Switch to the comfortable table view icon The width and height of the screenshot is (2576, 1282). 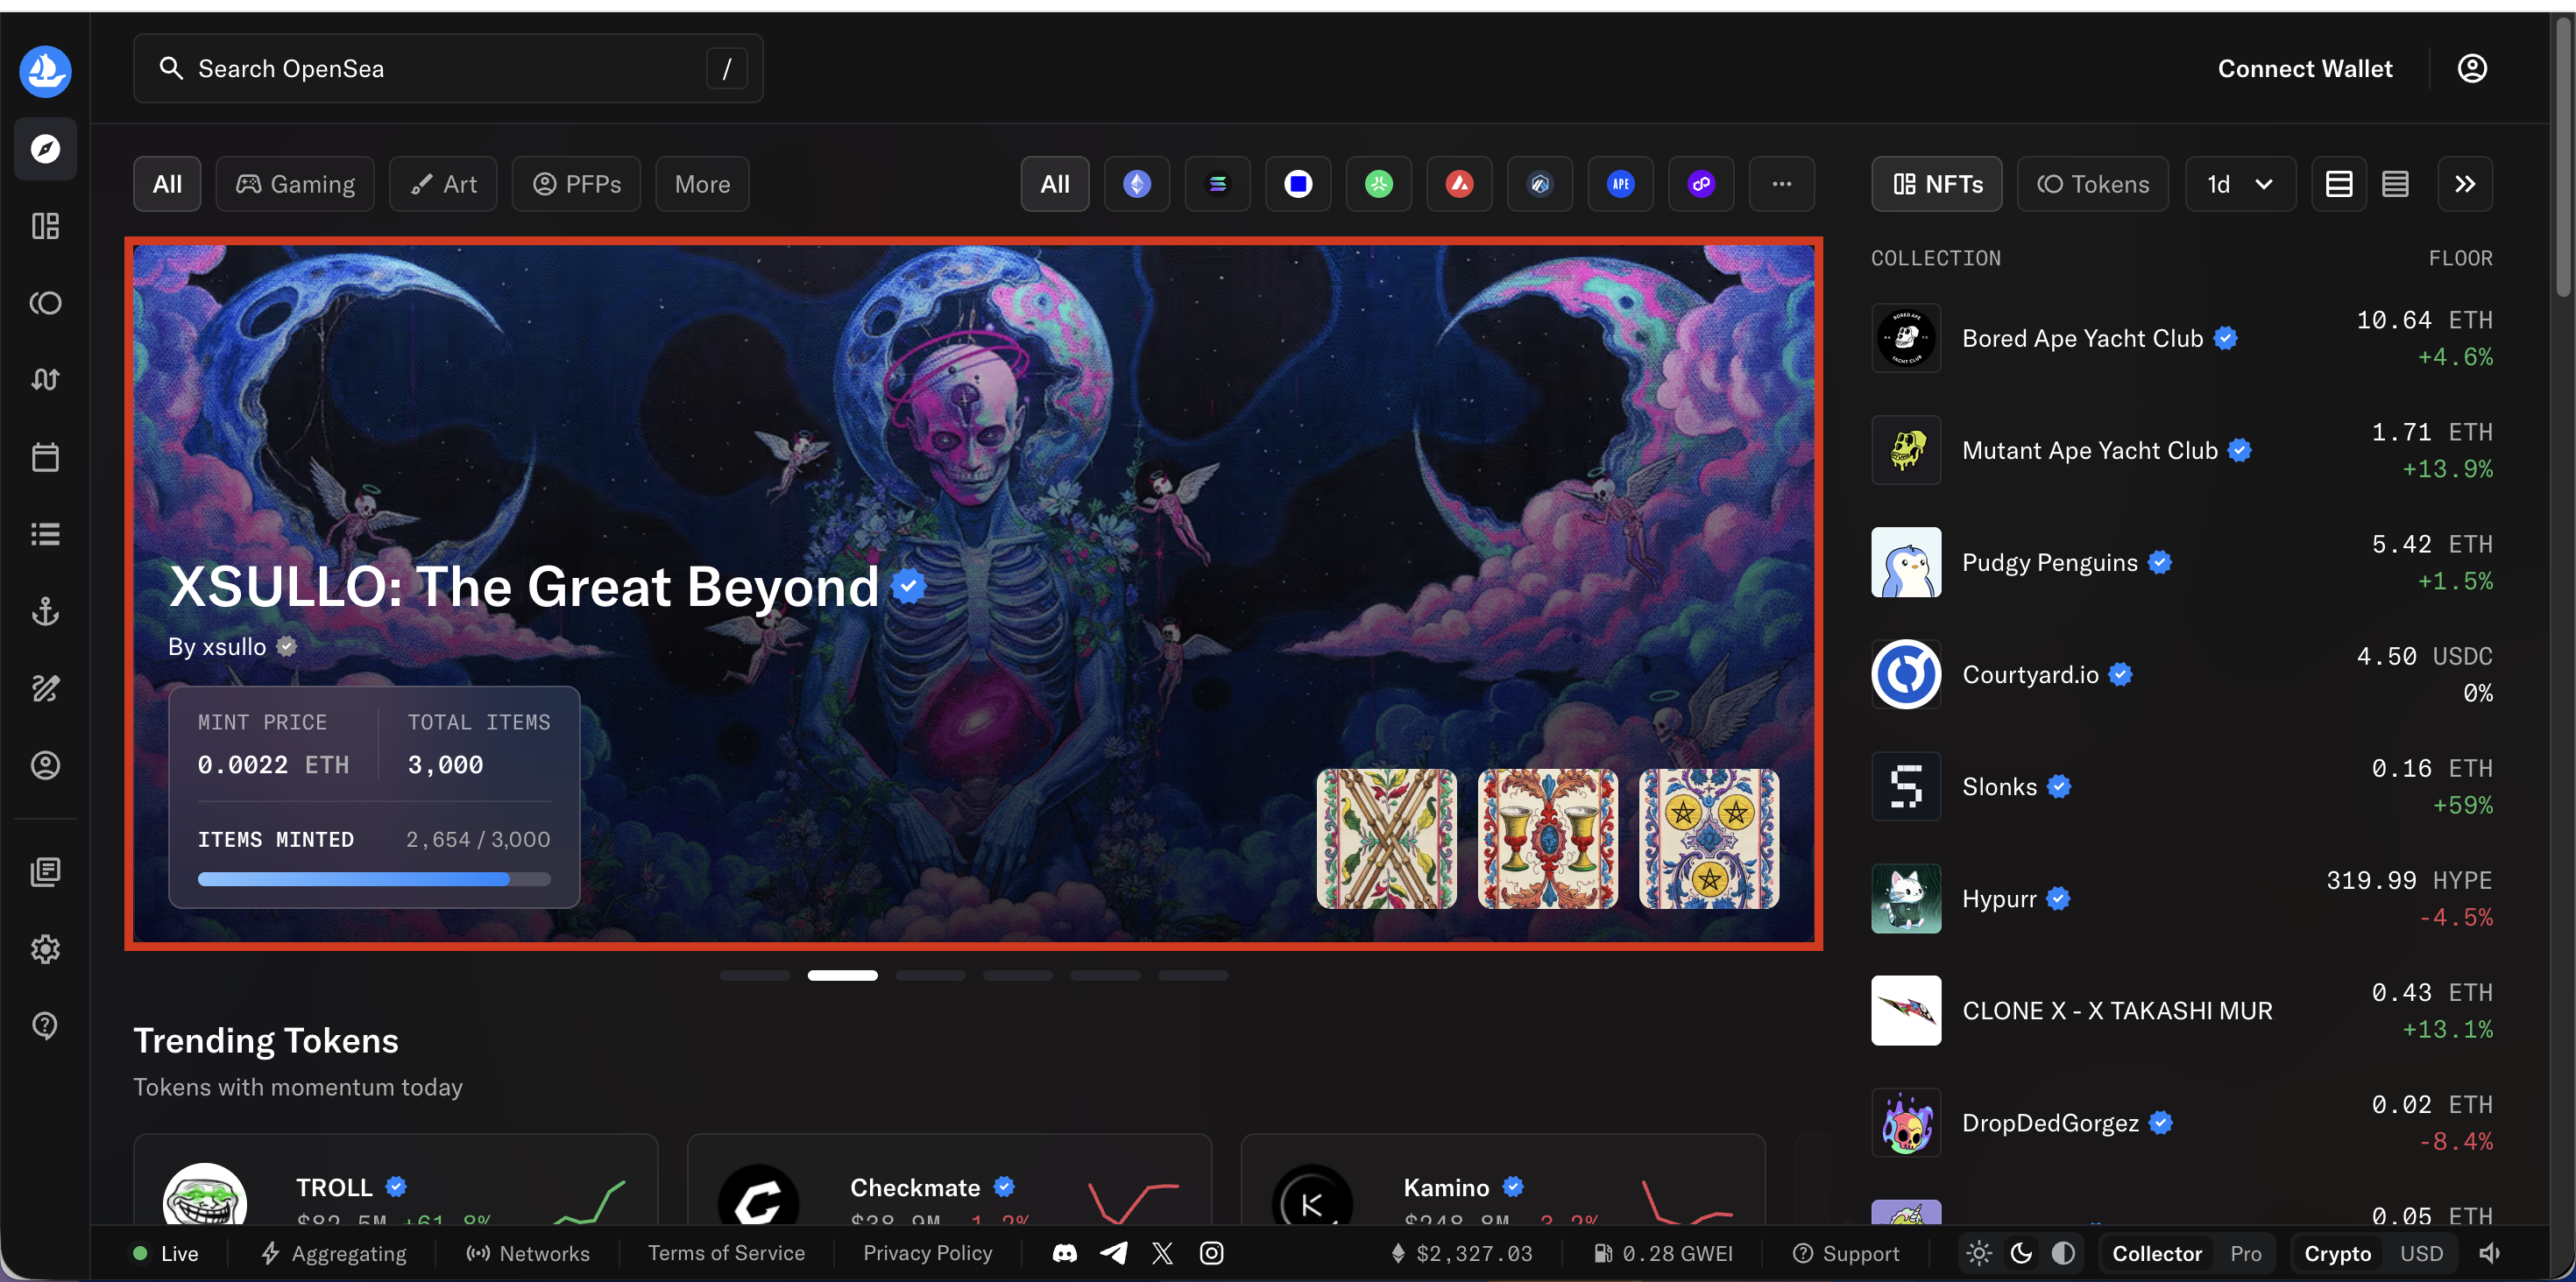point(2339,184)
